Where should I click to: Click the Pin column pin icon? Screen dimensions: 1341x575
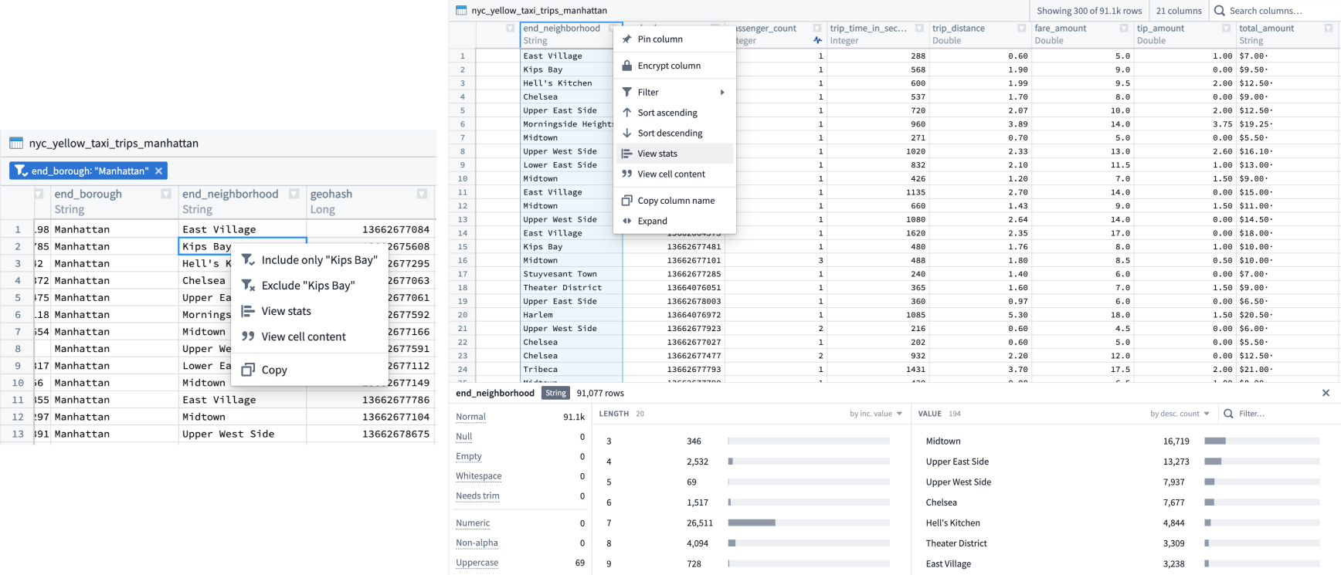[x=627, y=39]
